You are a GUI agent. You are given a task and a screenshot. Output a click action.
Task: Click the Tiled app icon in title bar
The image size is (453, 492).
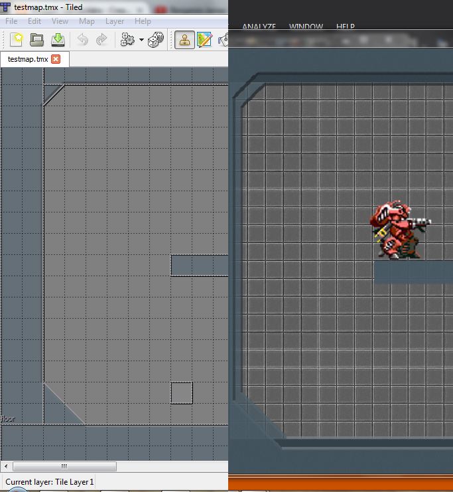[x=5, y=7]
